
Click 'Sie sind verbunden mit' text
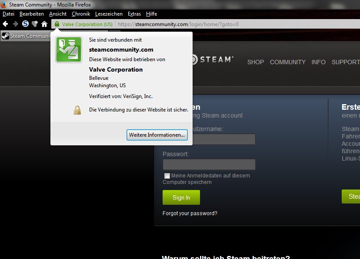coord(116,40)
